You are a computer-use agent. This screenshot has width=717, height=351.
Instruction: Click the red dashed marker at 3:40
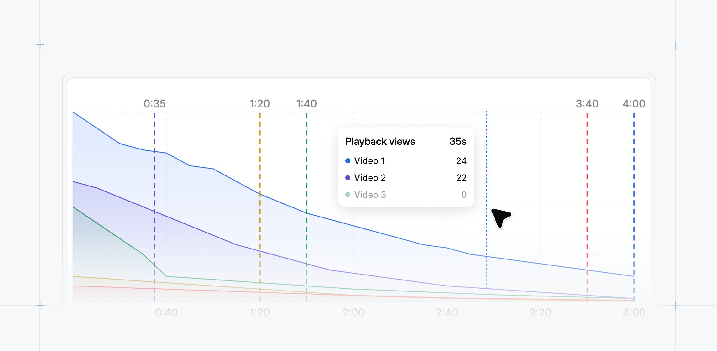point(587,204)
